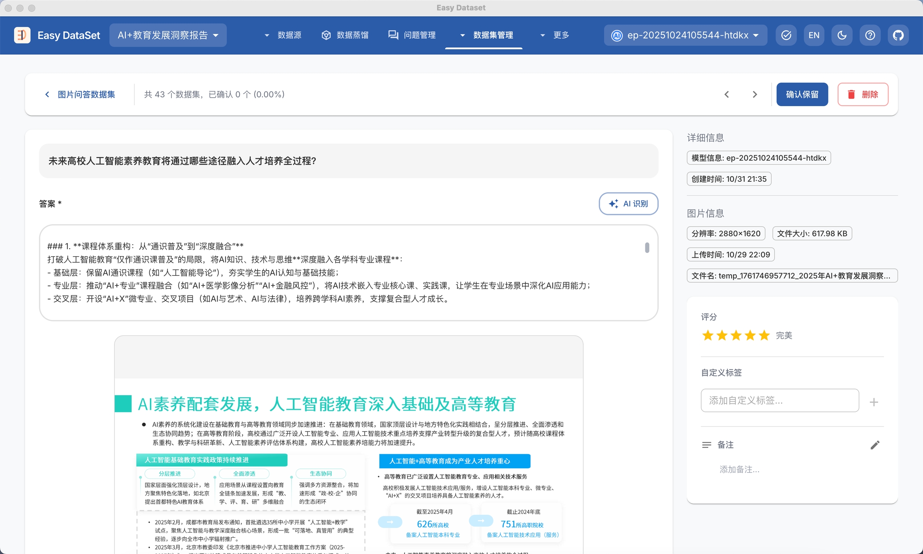Click the Easy DataSet logo icon
923x554 pixels.
coord(22,35)
